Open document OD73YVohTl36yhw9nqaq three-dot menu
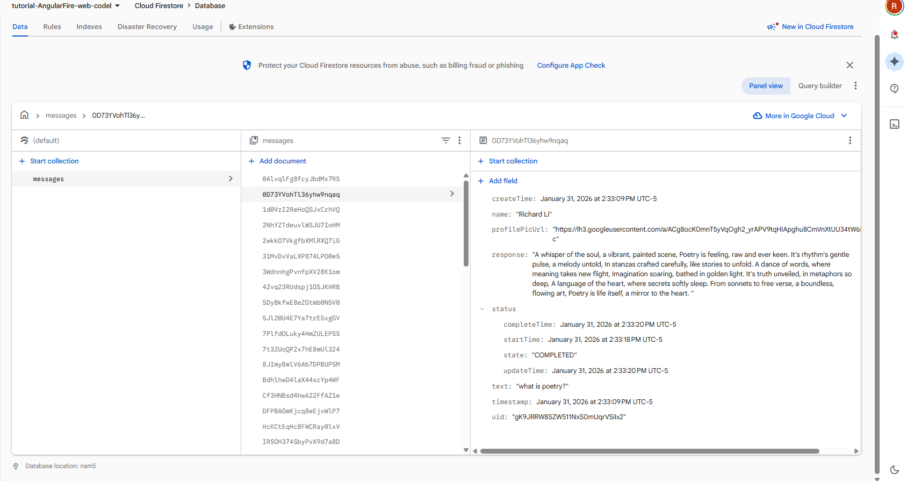 (x=850, y=140)
